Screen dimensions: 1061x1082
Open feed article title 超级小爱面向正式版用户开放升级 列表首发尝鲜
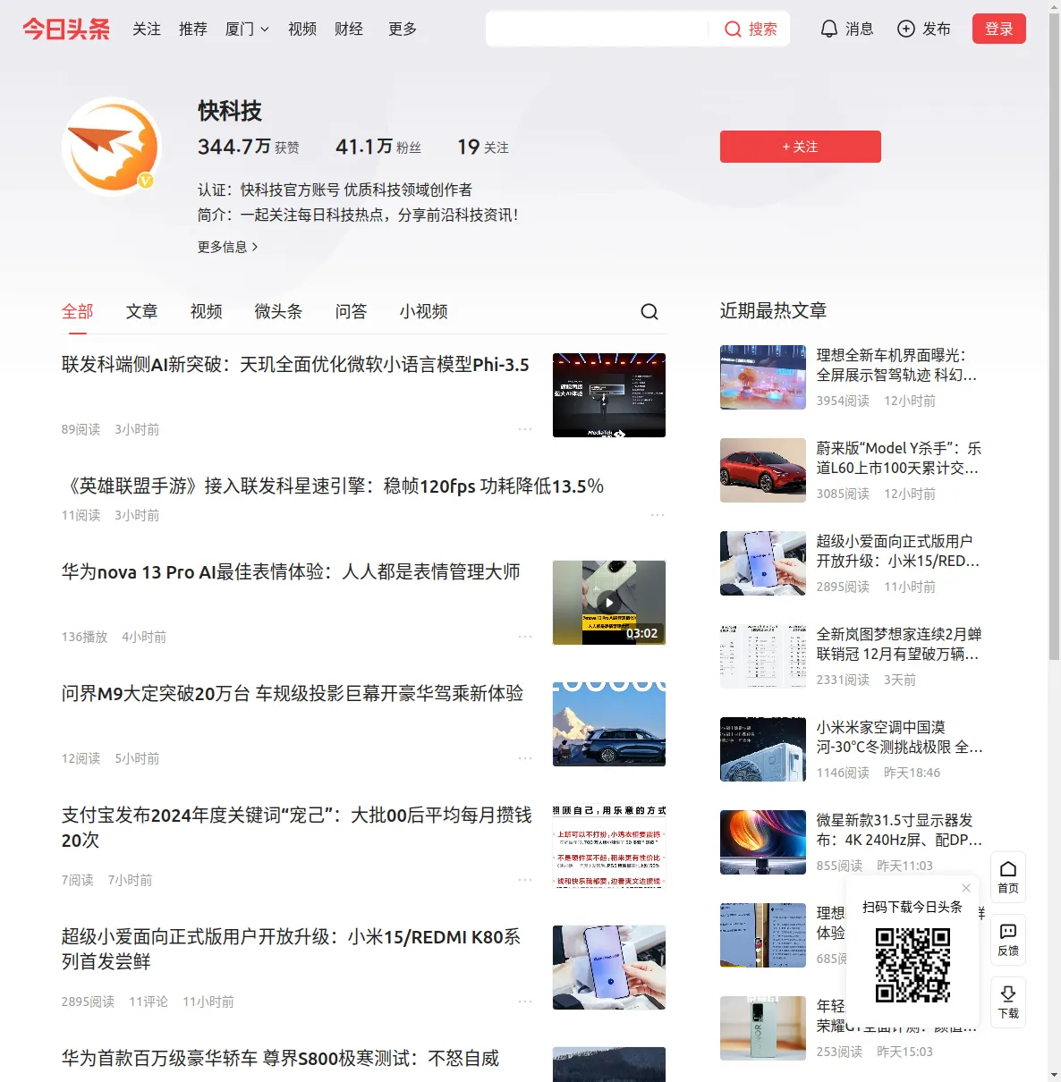coord(292,949)
